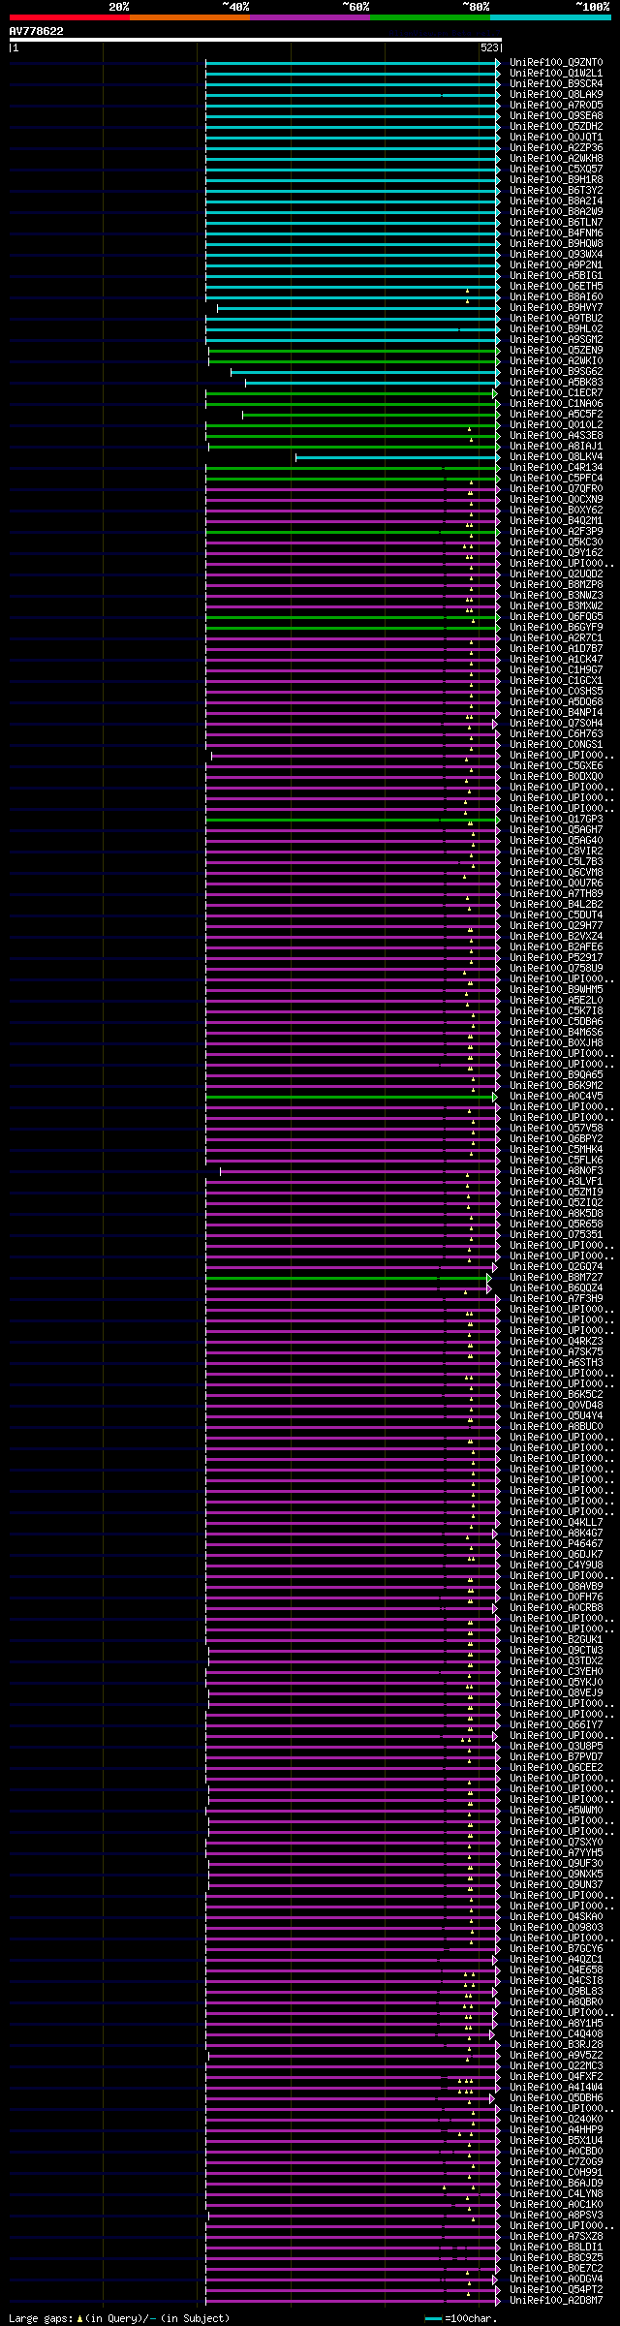Image resolution: width=620 pixels, height=2326 pixels.
Task: Select the UniRef100_Q9Y162 label
Action: [556, 553]
